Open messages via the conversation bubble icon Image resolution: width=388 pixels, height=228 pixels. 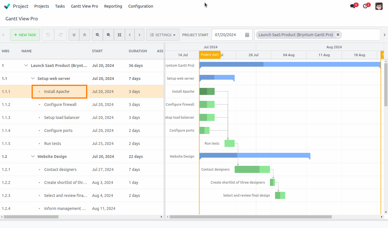353,5
